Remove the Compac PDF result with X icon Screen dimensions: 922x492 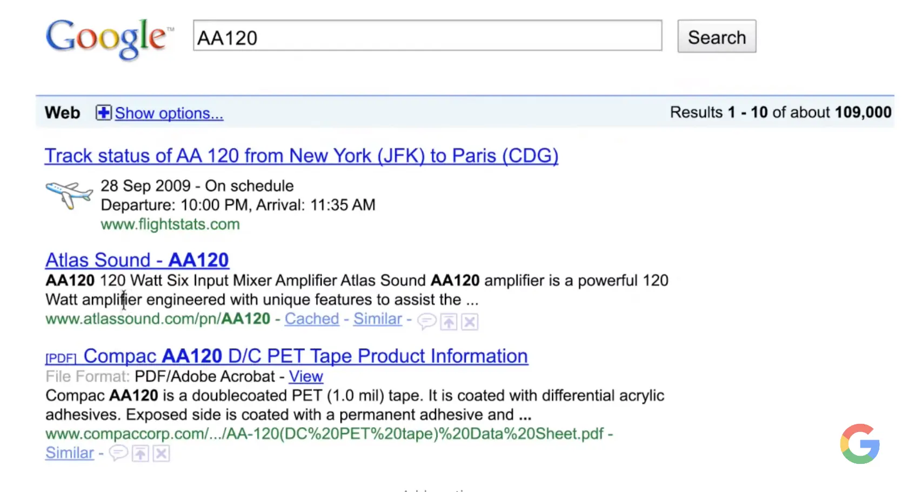tap(161, 454)
